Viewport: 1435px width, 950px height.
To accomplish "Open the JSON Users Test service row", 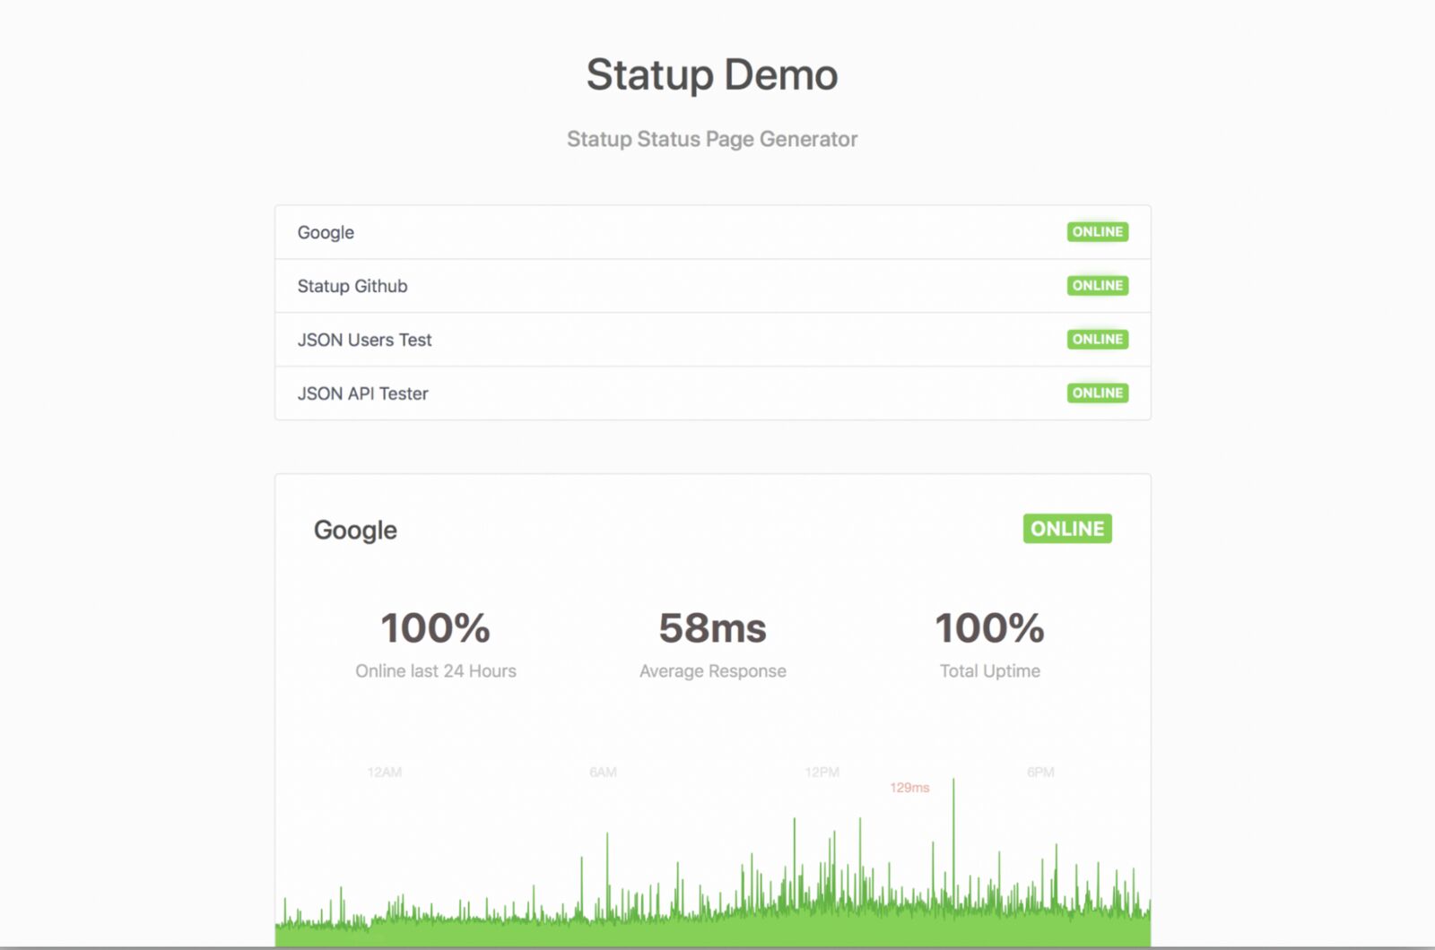I will 712,340.
